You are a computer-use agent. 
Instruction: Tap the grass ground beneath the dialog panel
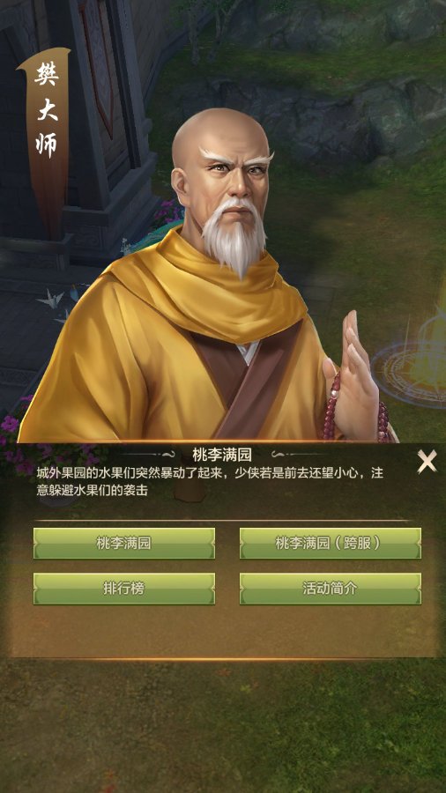tap(222, 723)
